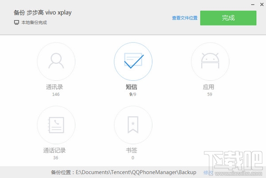
Task: Click the apps count 59
Action: click(210, 95)
